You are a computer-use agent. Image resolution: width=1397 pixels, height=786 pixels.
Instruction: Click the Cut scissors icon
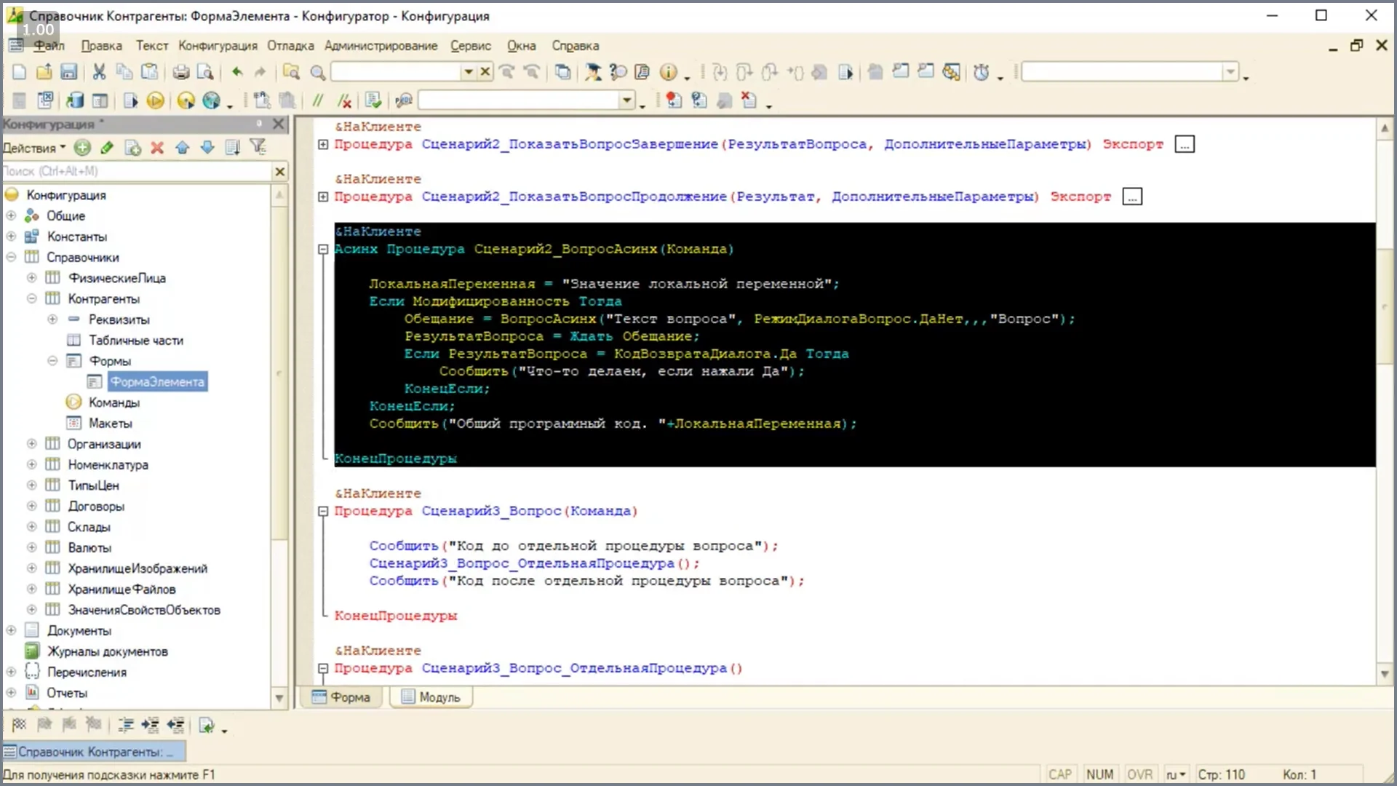point(99,72)
